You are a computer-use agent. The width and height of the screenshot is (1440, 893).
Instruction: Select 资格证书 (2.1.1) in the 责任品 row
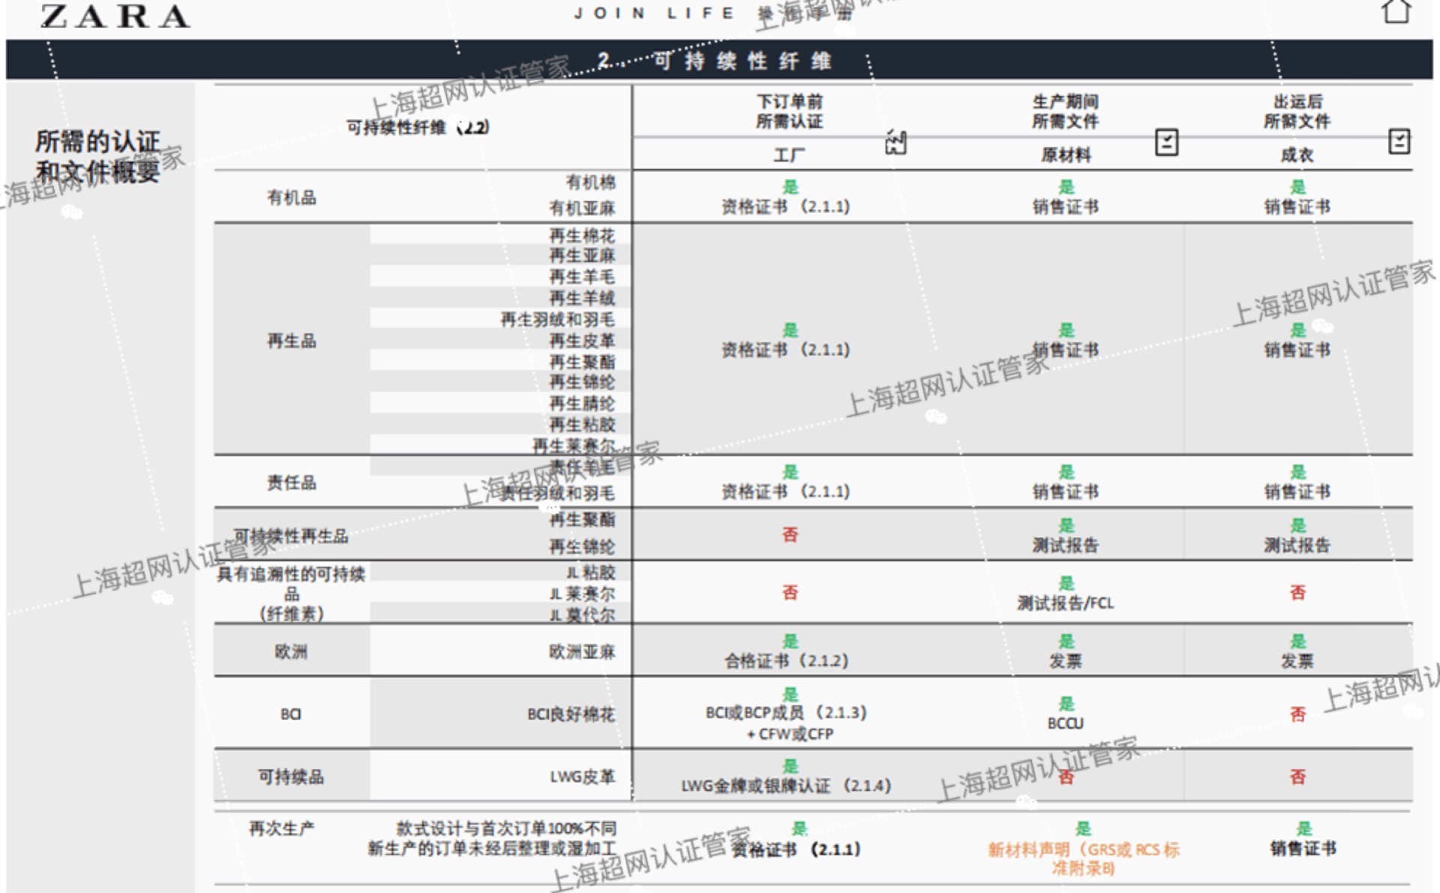point(786,492)
